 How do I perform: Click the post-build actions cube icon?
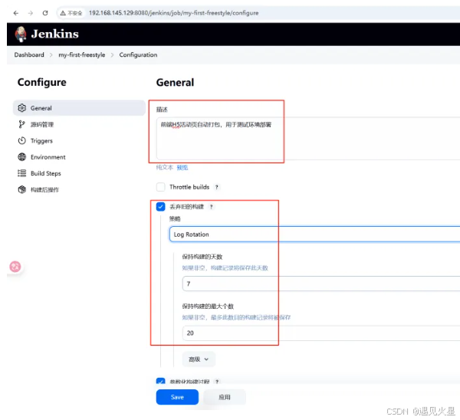click(x=21, y=189)
